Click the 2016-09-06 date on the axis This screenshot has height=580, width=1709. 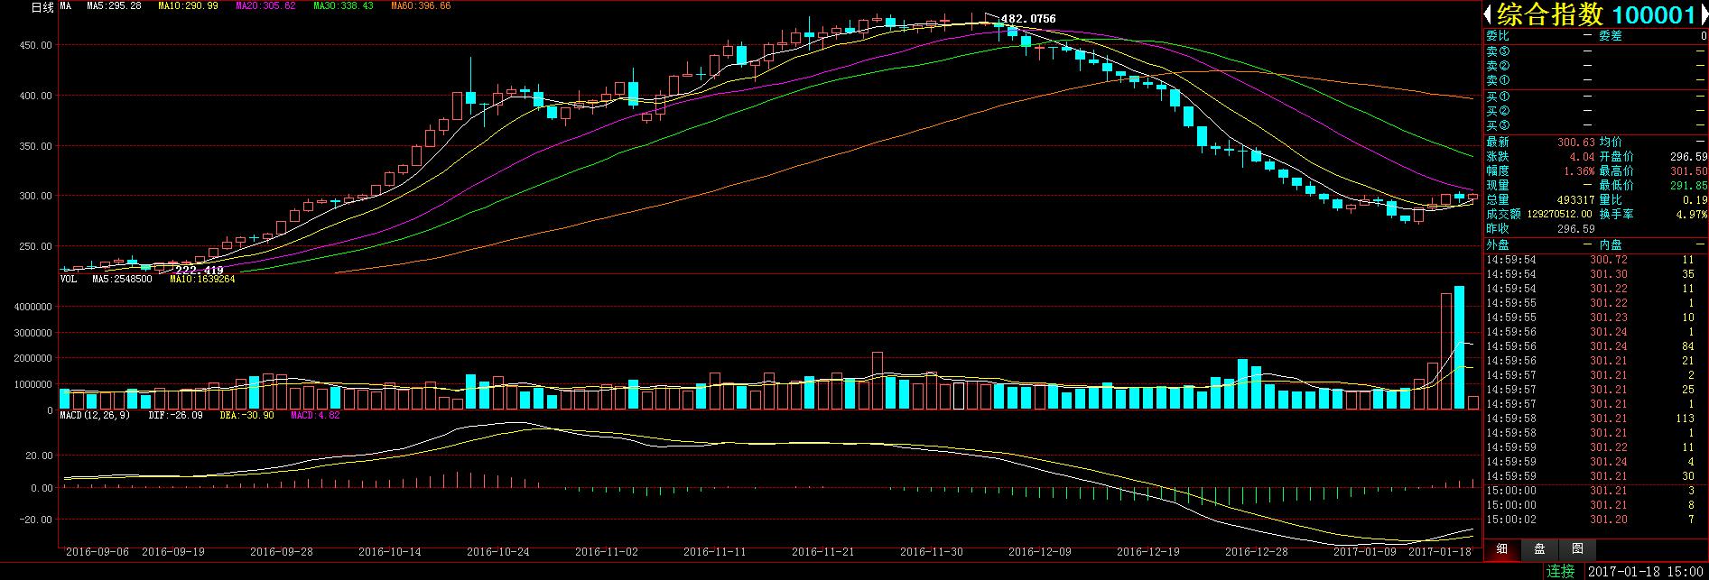click(98, 551)
